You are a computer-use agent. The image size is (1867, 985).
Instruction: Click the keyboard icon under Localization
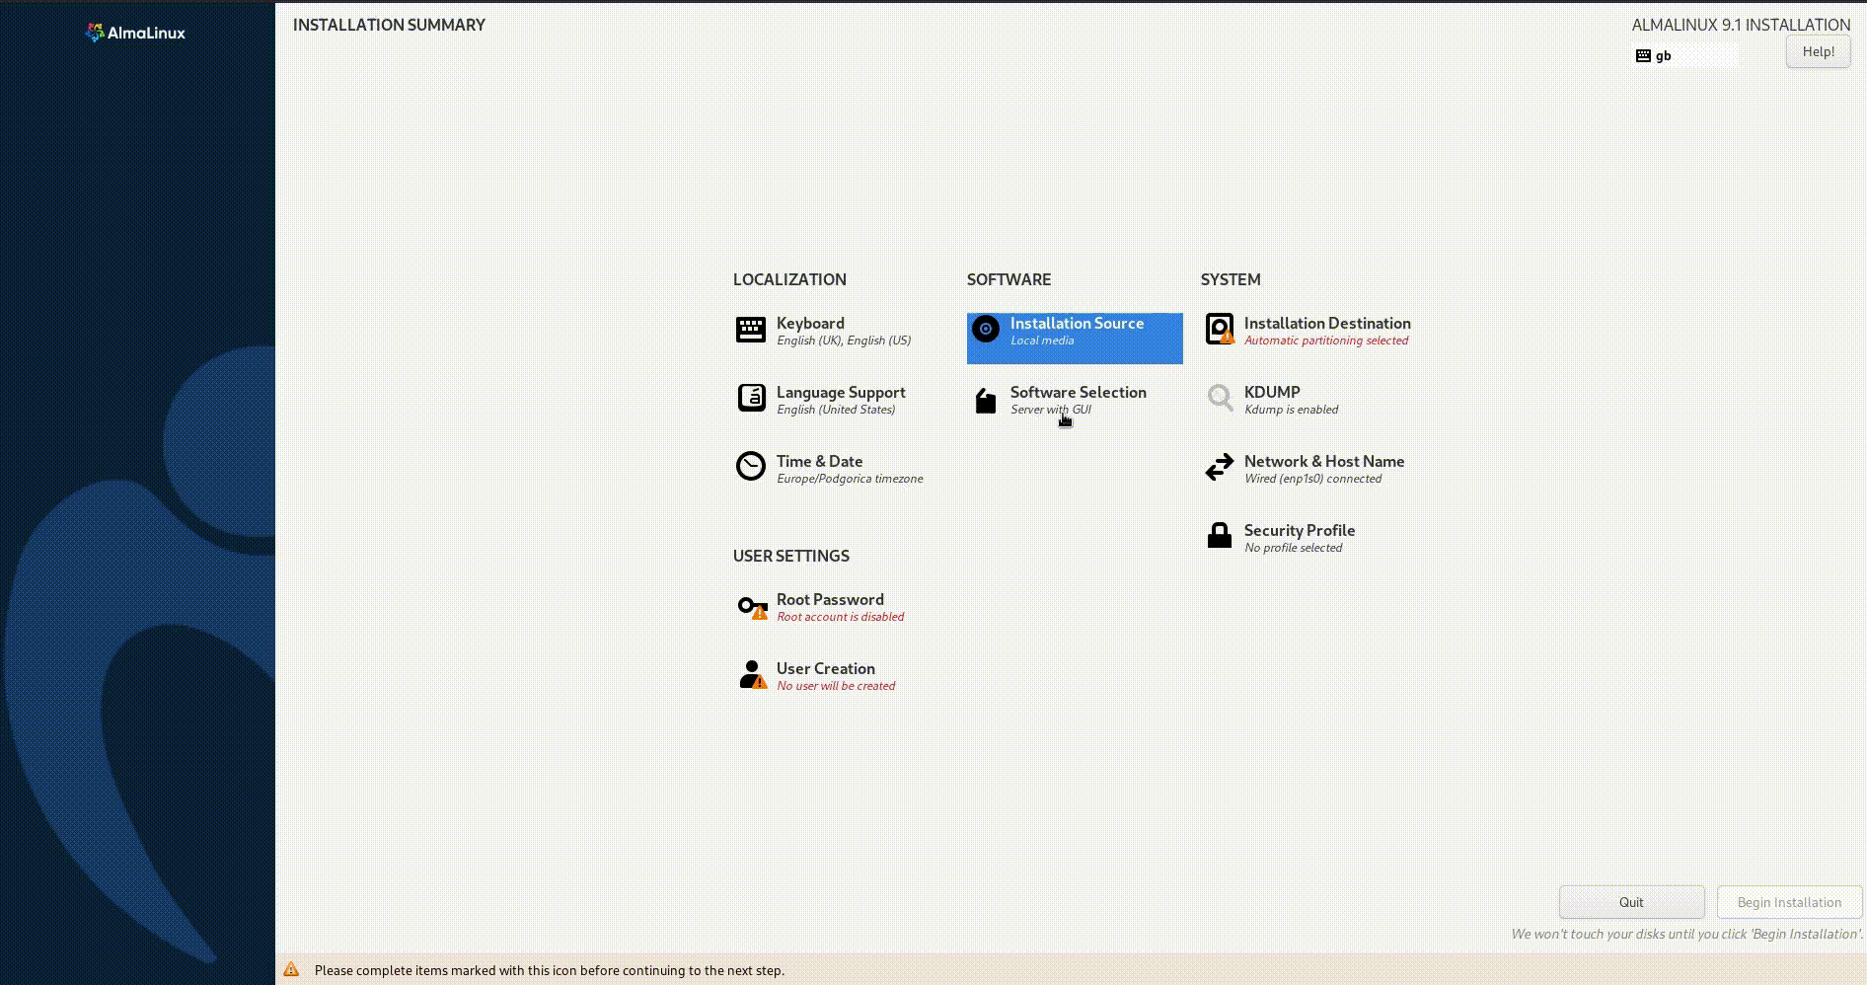tap(750, 330)
